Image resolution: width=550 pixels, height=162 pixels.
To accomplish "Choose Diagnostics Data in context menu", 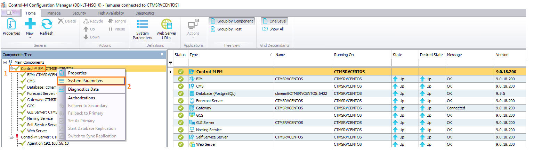I will (91, 89).
